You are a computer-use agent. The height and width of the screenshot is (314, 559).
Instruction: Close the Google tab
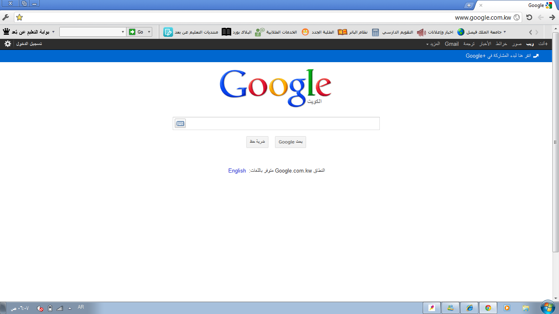[x=481, y=5]
